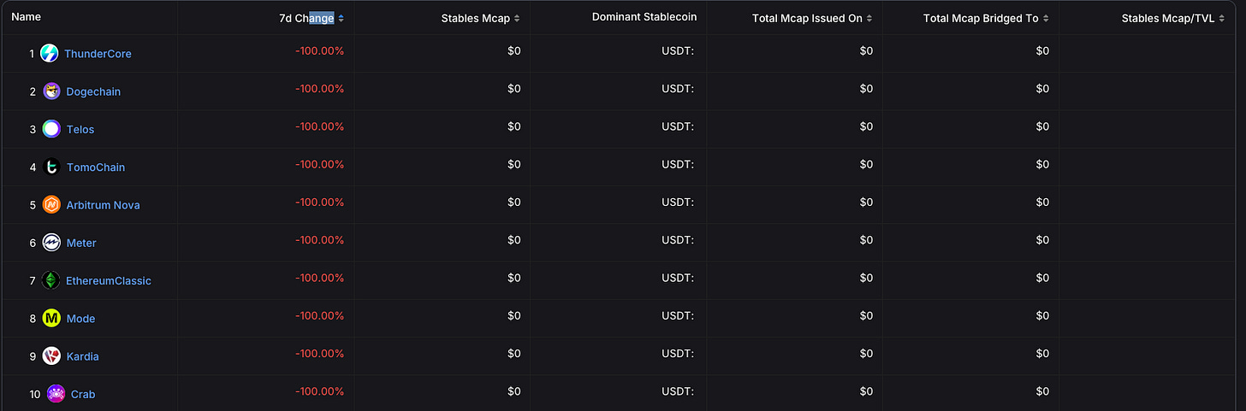The image size is (1246, 411).
Task: Click the Kardia chain logo icon
Action: 51,356
